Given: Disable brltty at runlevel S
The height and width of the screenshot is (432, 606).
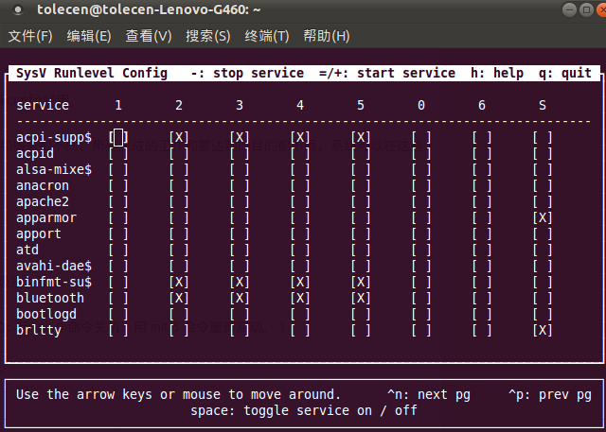Looking at the screenshot, I should coord(543,331).
